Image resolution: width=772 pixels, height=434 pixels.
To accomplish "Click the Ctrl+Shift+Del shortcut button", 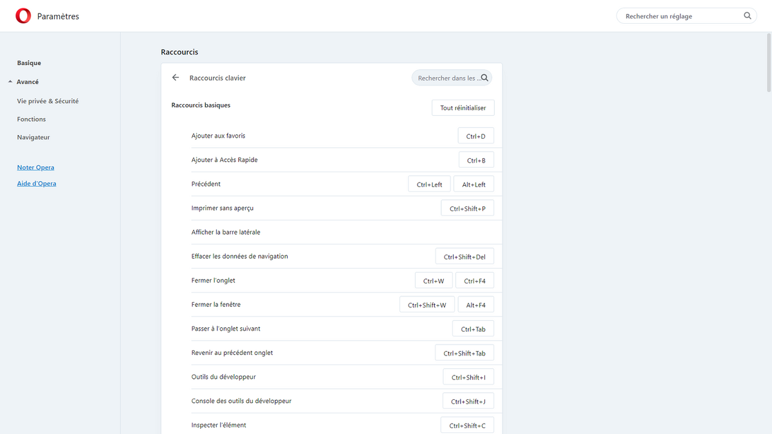I will tap(464, 257).
